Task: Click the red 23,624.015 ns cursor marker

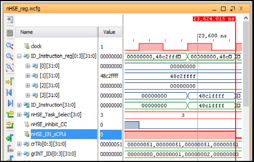Action: click(214, 19)
